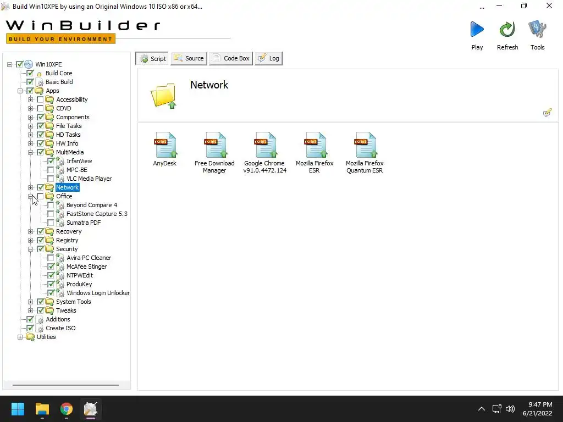The width and height of the screenshot is (563, 422).
Task: Select Beyond Compare 4 in tree
Action: pyautogui.click(x=92, y=205)
